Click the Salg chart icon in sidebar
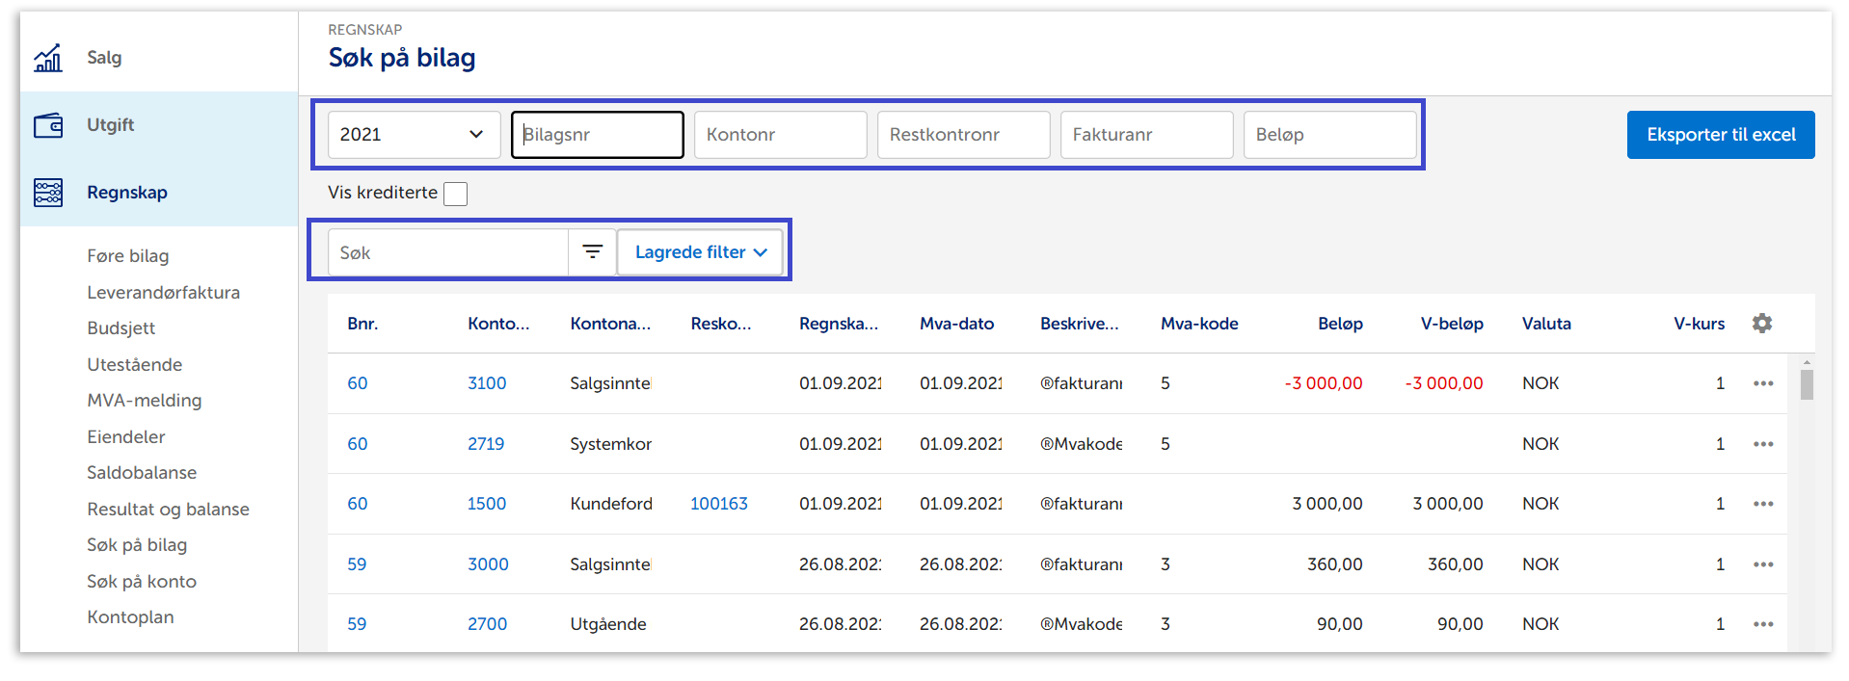The image size is (1849, 681). [48, 58]
